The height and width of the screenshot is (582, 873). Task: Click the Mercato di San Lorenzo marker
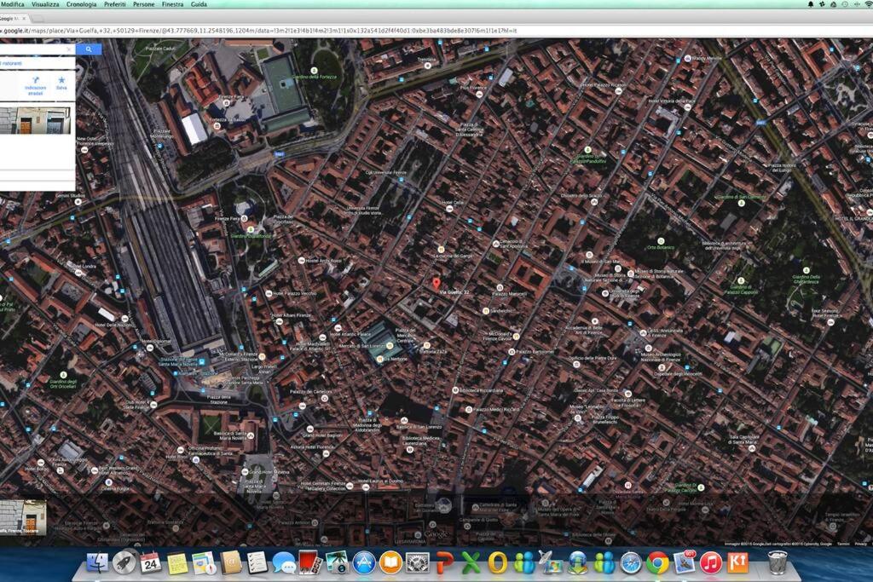point(390,346)
